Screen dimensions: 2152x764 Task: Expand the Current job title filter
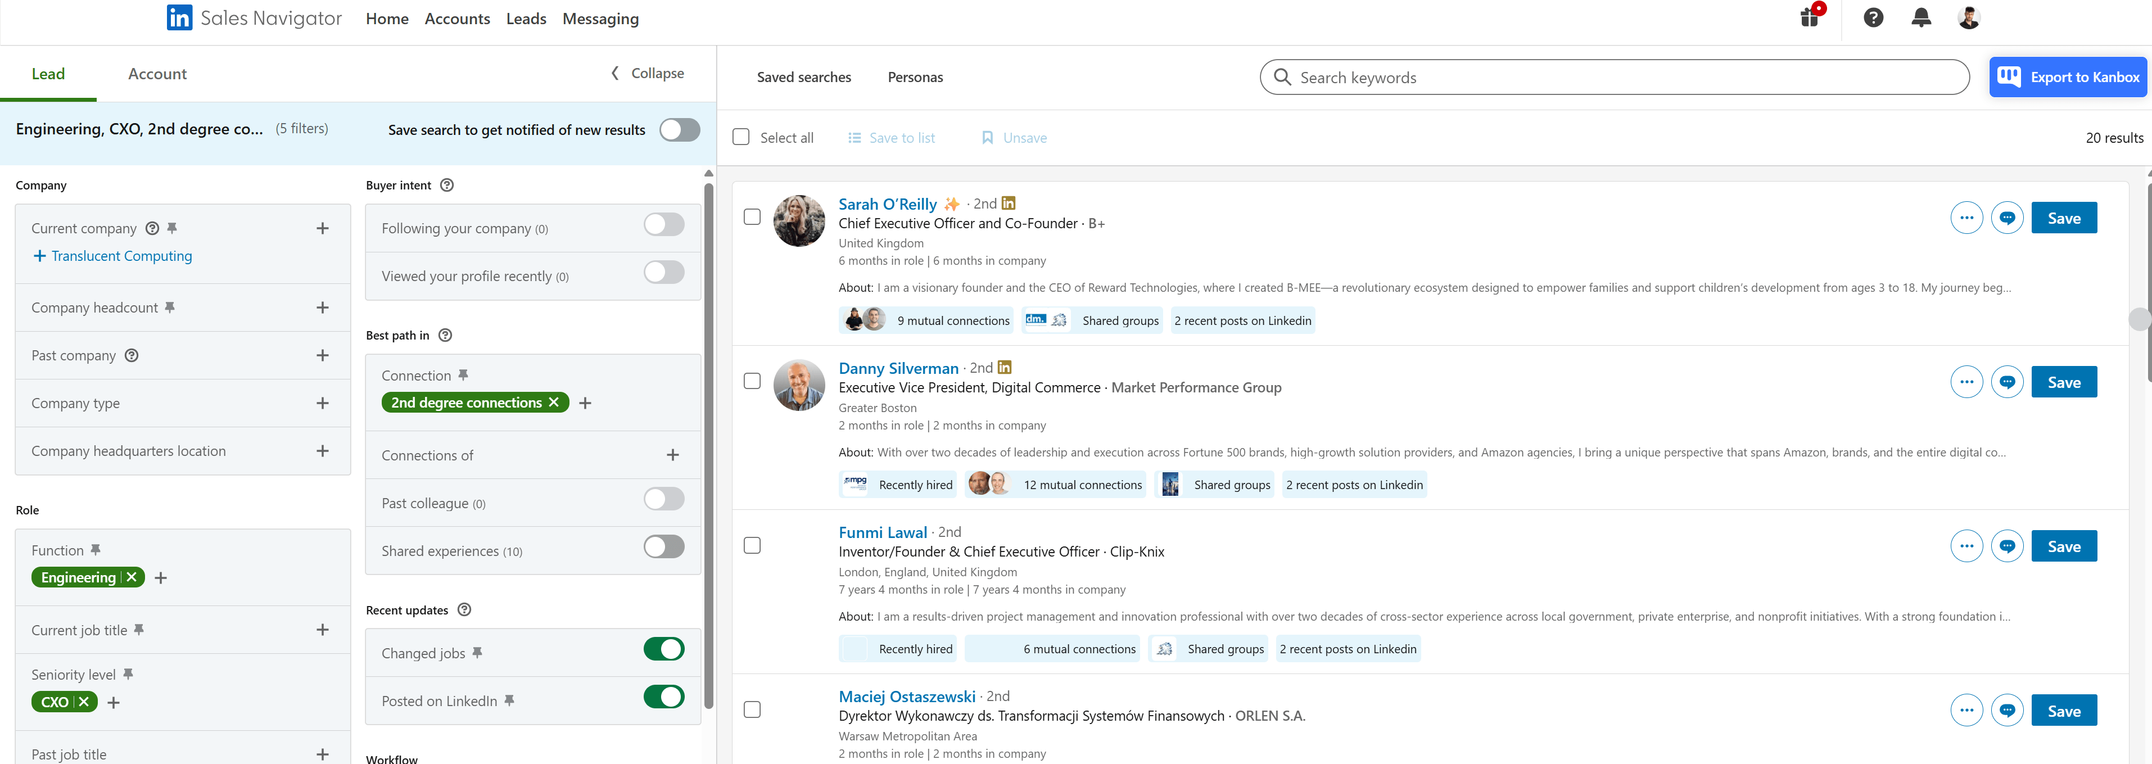(323, 630)
